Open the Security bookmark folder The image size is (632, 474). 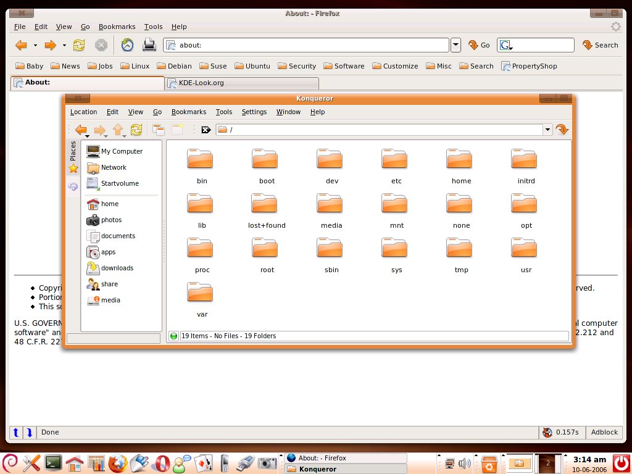click(297, 66)
